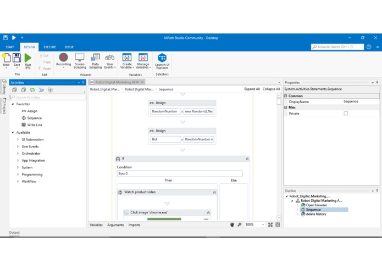Image resolution: width=382 pixels, height=271 pixels.
Task: Expand UI Automation category
Action: click(18, 139)
